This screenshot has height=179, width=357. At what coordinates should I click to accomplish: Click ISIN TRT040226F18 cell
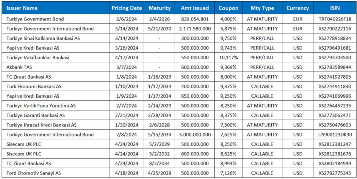(335, 19)
